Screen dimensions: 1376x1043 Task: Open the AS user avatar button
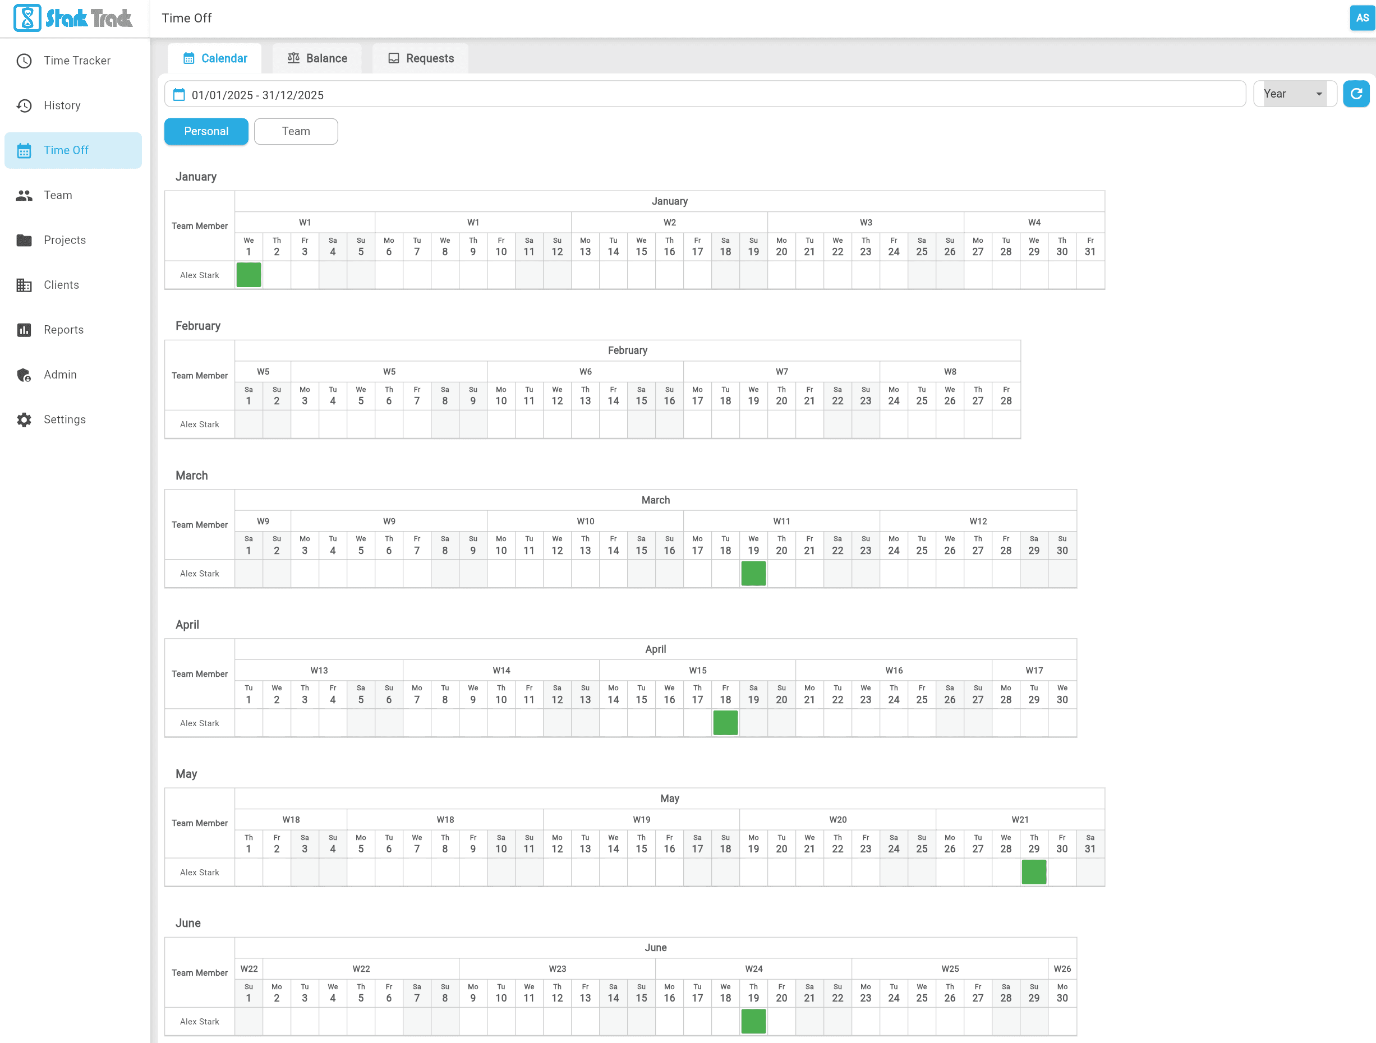tap(1361, 18)
